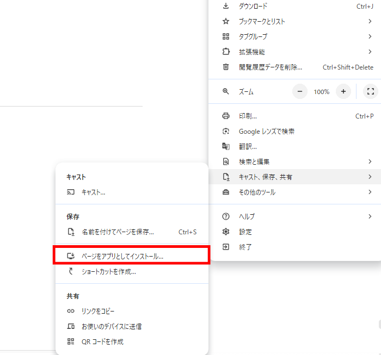Screen dimensions: 381x355
Task: Enter full screen with the zoom row button
Action: (370, 92)
